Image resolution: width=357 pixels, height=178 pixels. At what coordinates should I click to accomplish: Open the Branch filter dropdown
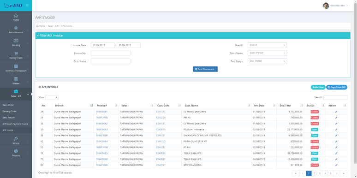pos(268,45)
